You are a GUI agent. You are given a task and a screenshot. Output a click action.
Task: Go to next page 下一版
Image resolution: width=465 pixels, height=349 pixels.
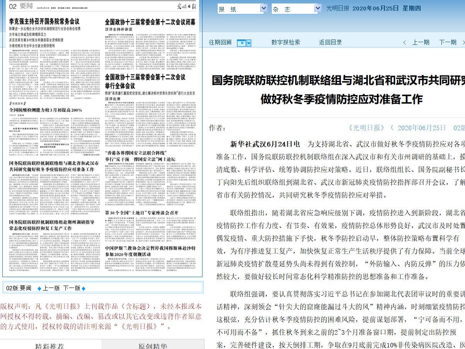point(72,288)
